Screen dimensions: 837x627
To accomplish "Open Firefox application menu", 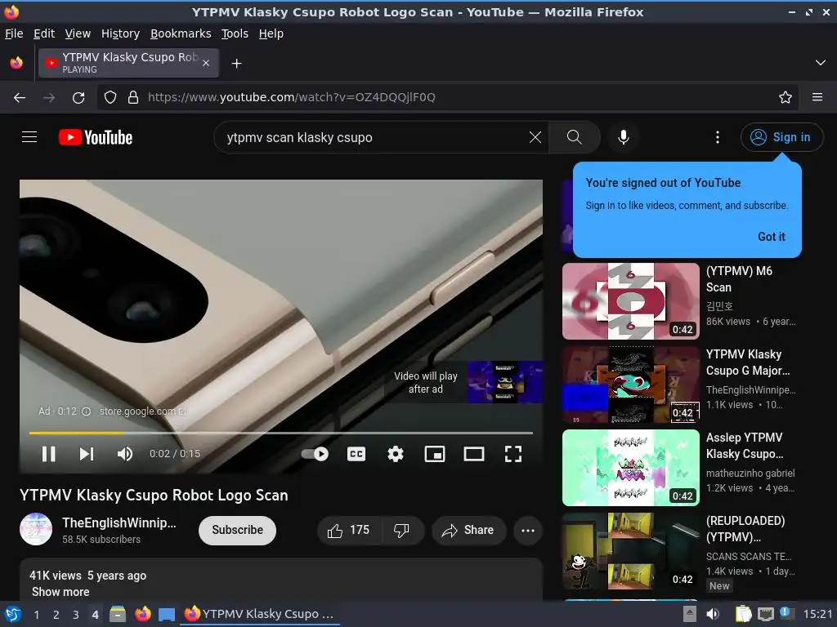I will click(817, 98).
